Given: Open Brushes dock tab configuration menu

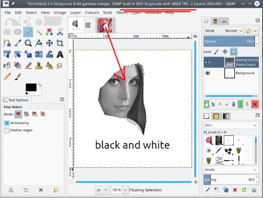Looking at the screenshot, I should click(257, 116).
